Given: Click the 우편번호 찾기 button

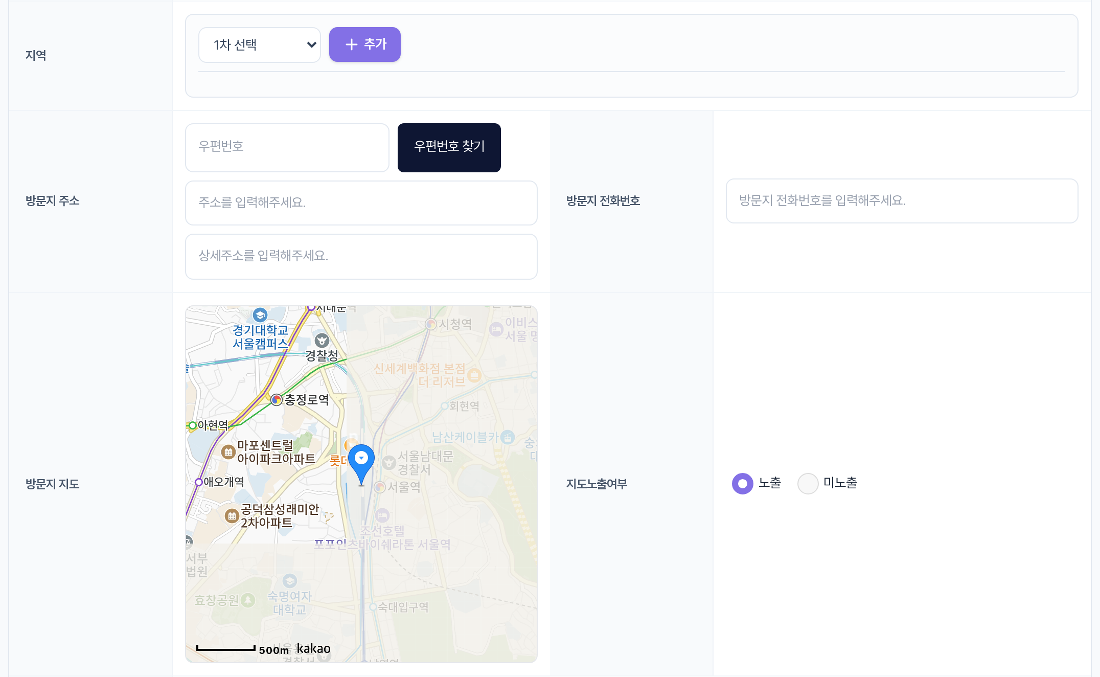Looking at the screenshot, I should pyautogui.click(x=449, y=148).
